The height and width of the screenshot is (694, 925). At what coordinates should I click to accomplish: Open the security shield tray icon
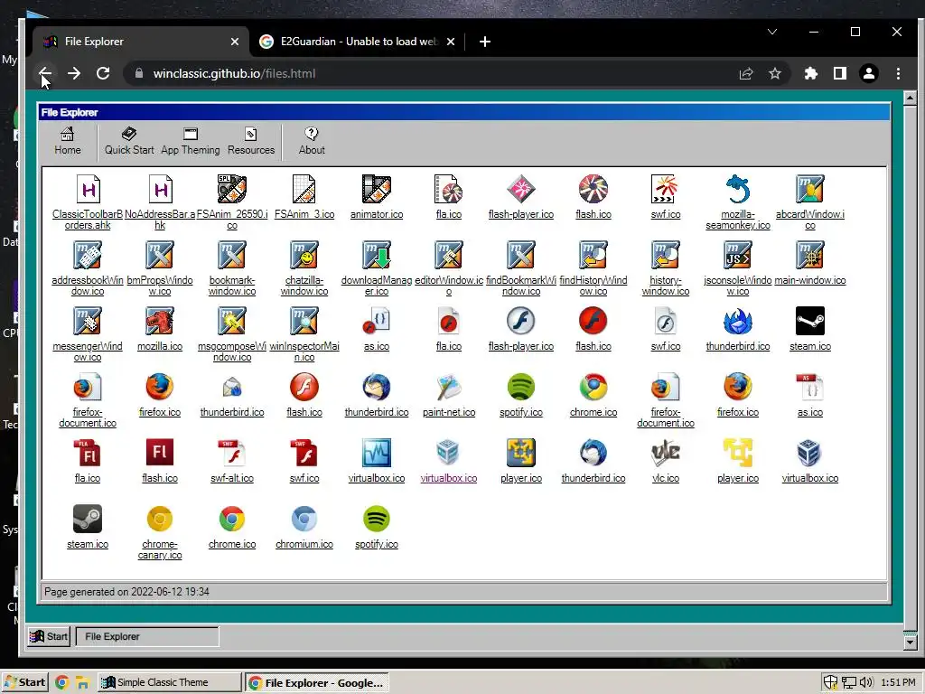[x=830, y=682]
